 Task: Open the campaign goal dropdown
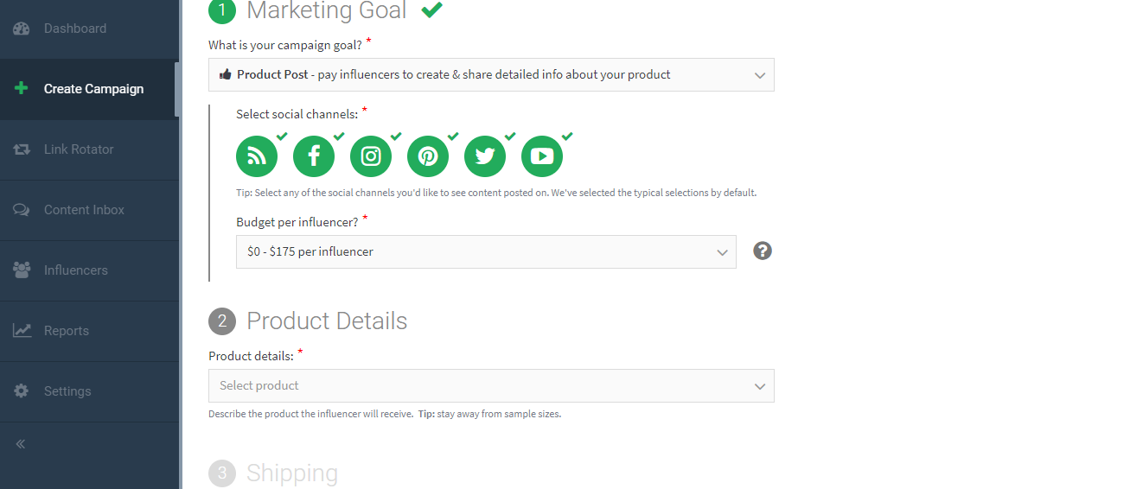[491, 75]
